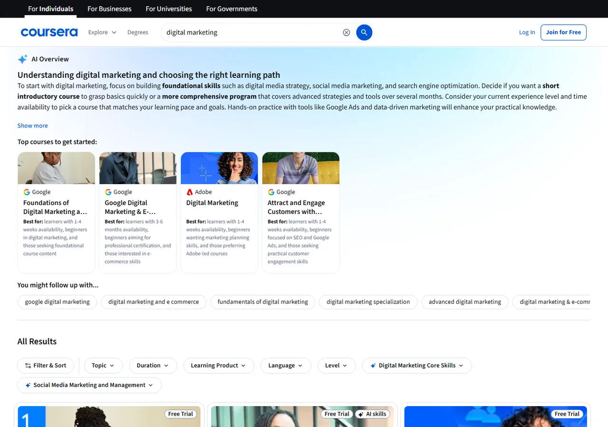Open Google Digital Marketing & E-commerce thumbnail
Viewport: 608px width, 427px height.
click(138, 168)
